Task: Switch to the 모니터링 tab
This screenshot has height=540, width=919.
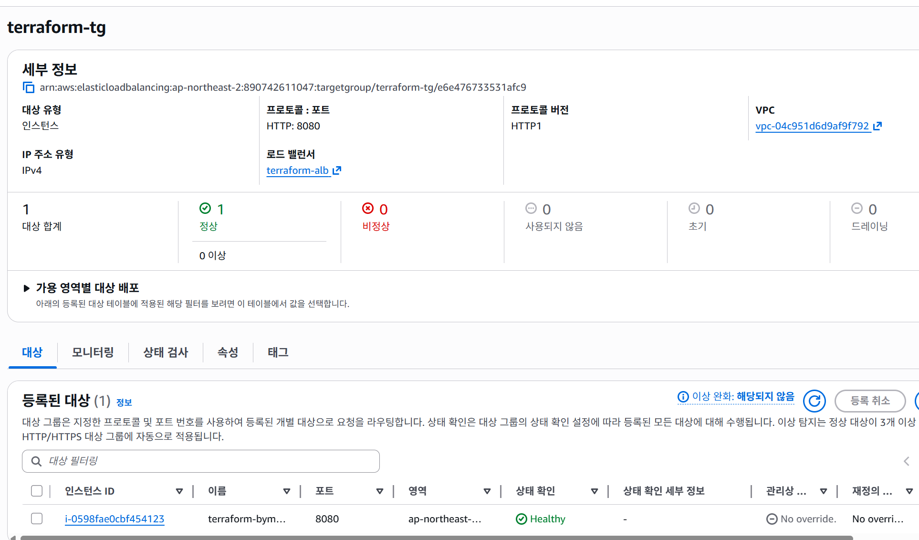Action: [93, 352]
